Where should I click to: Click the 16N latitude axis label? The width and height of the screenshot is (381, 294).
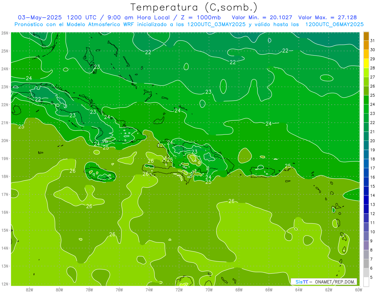coord(5,212)
